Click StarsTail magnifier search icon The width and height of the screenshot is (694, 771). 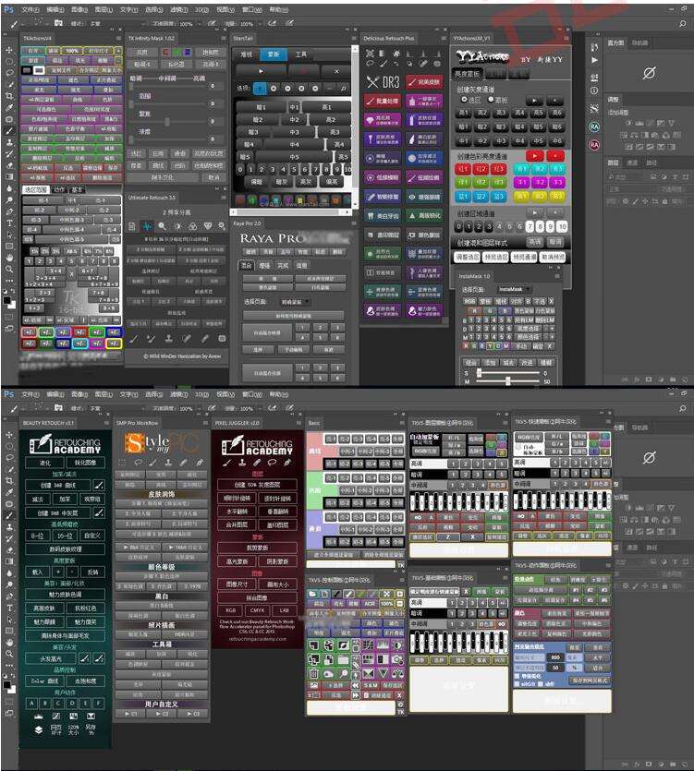coord(343,89)
